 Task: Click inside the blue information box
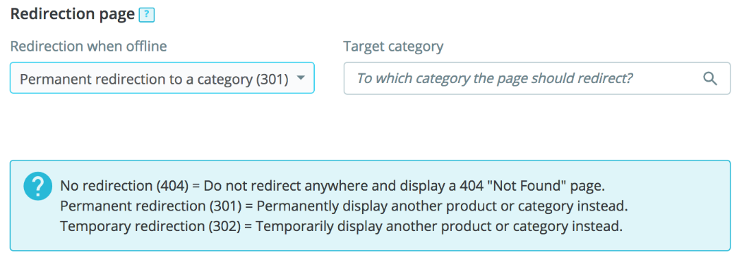(370, 206)
